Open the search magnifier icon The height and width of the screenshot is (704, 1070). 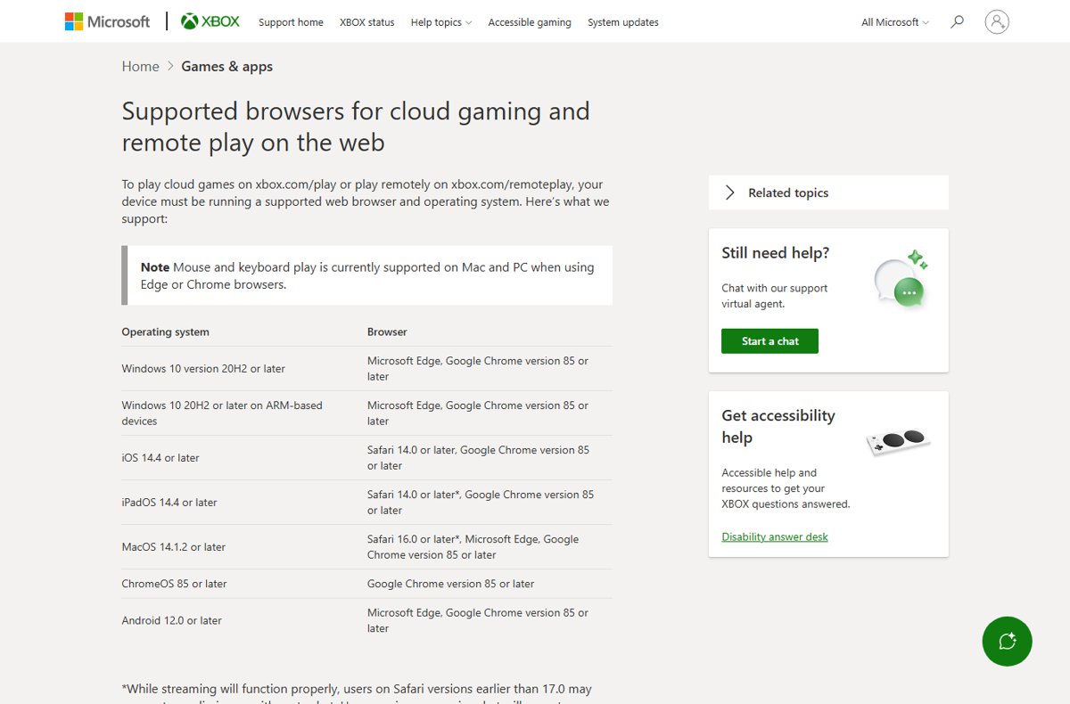(957, 21)
